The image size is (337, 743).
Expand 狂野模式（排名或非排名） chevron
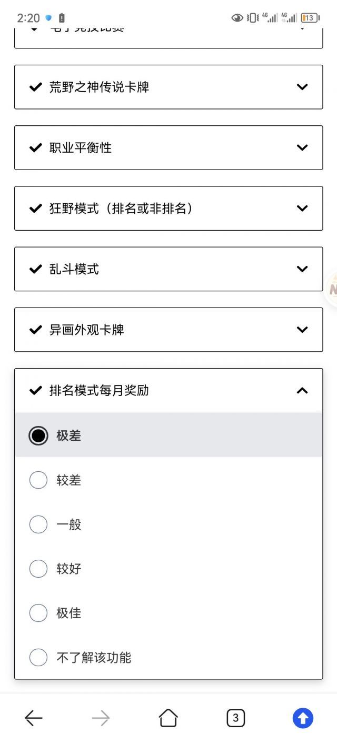tap(302, 208)
